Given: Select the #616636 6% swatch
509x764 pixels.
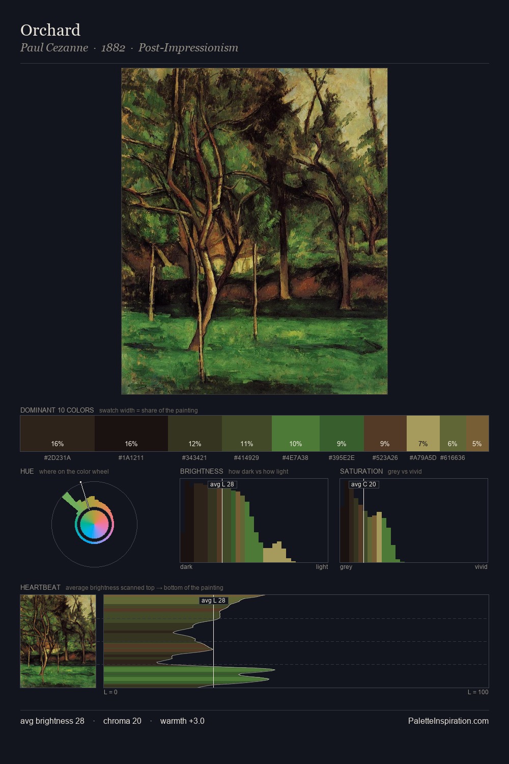Looking at the screenshot, I should pyautogui.click(x=453, y=433).
